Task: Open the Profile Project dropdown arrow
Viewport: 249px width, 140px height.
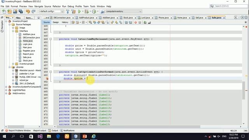Action: coord(98,11)
